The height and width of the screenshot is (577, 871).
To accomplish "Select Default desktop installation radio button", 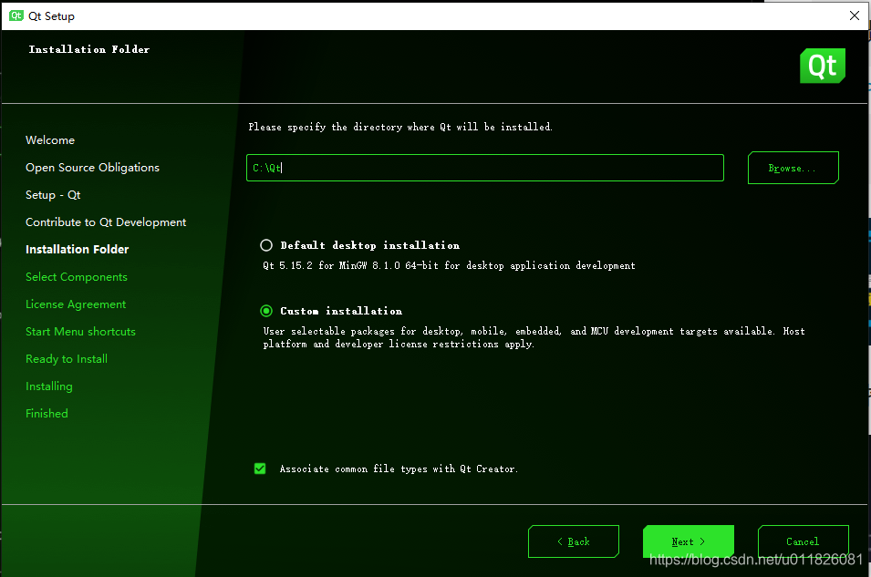I will click(266, 245).
